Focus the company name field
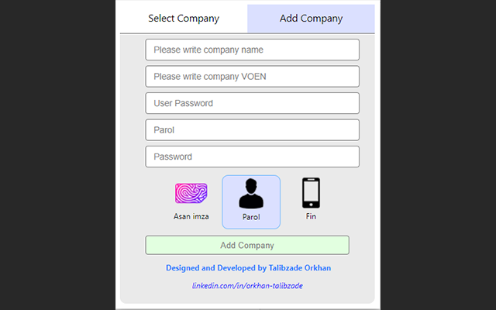The width and height of the screenshot is (496, 310). tap(252, 50)
